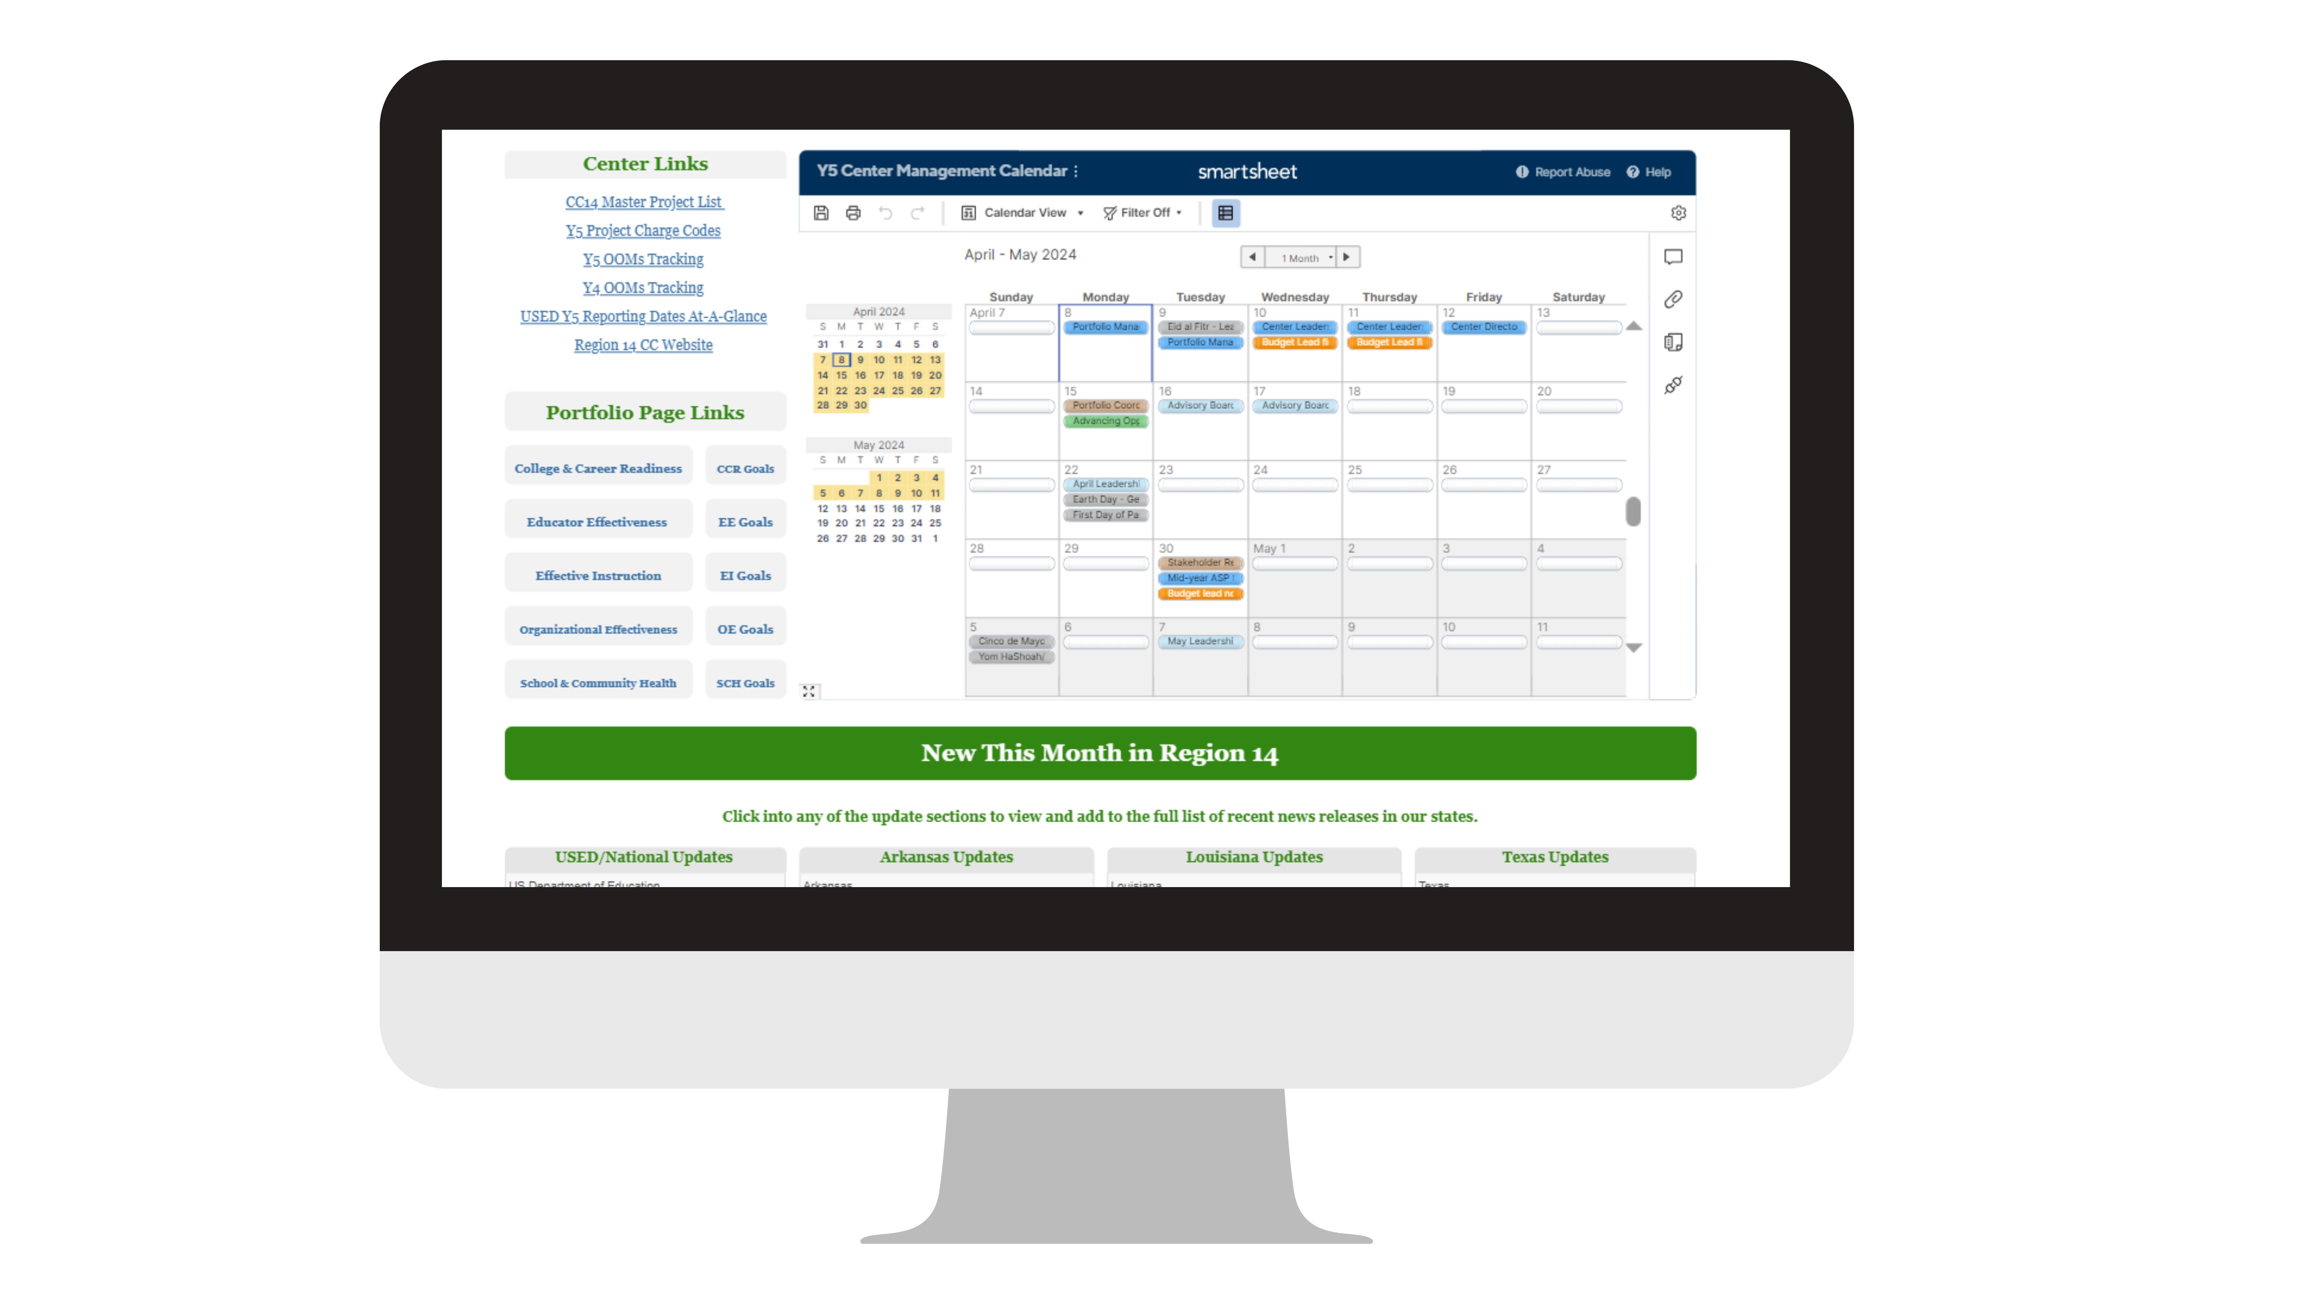Image resolution: width=2318 pixels, height=1304 pixels.
Task: Click the print icon in toolbar
Action: click(x=857, y=212)
